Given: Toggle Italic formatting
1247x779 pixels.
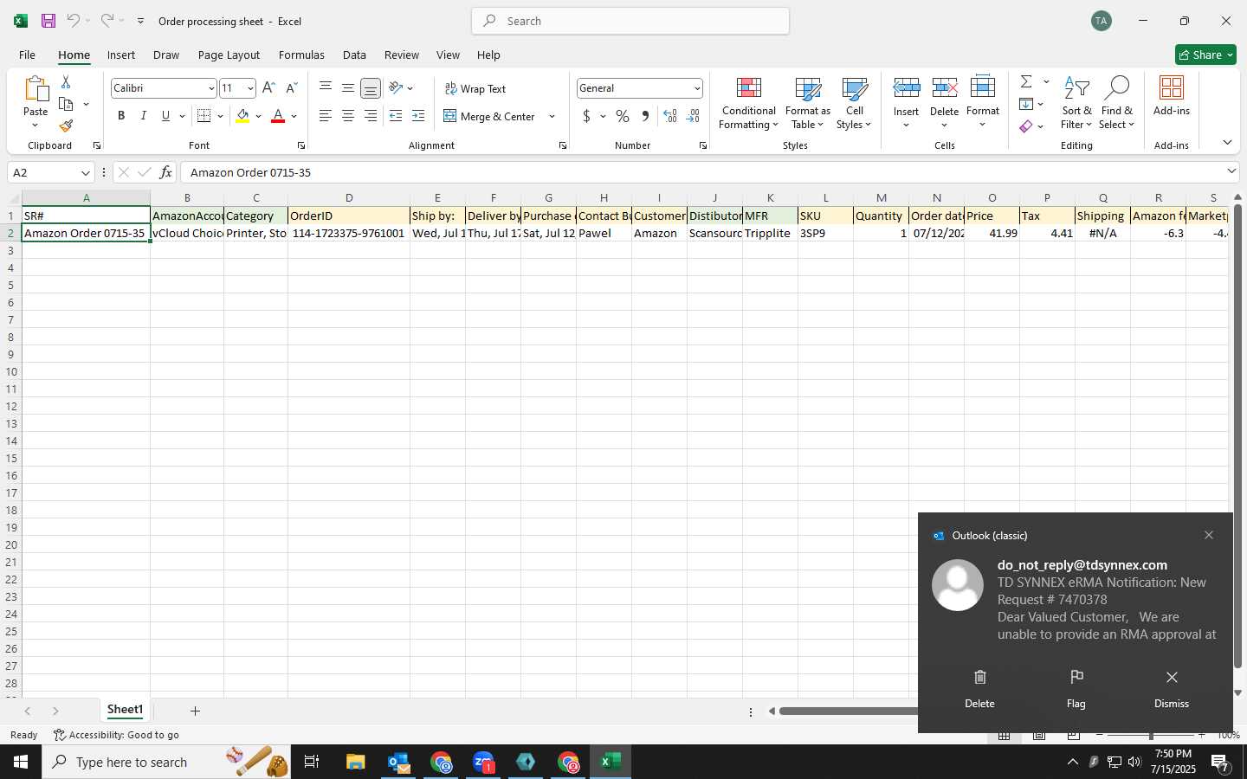Looking at the screenshot, I should point(144,116).
